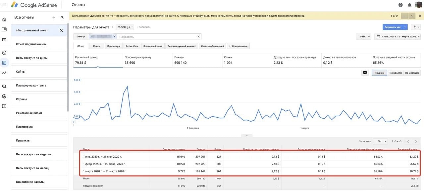
Task: Select 'По дням' chart granularity
Action: click(x=379, y=73)
